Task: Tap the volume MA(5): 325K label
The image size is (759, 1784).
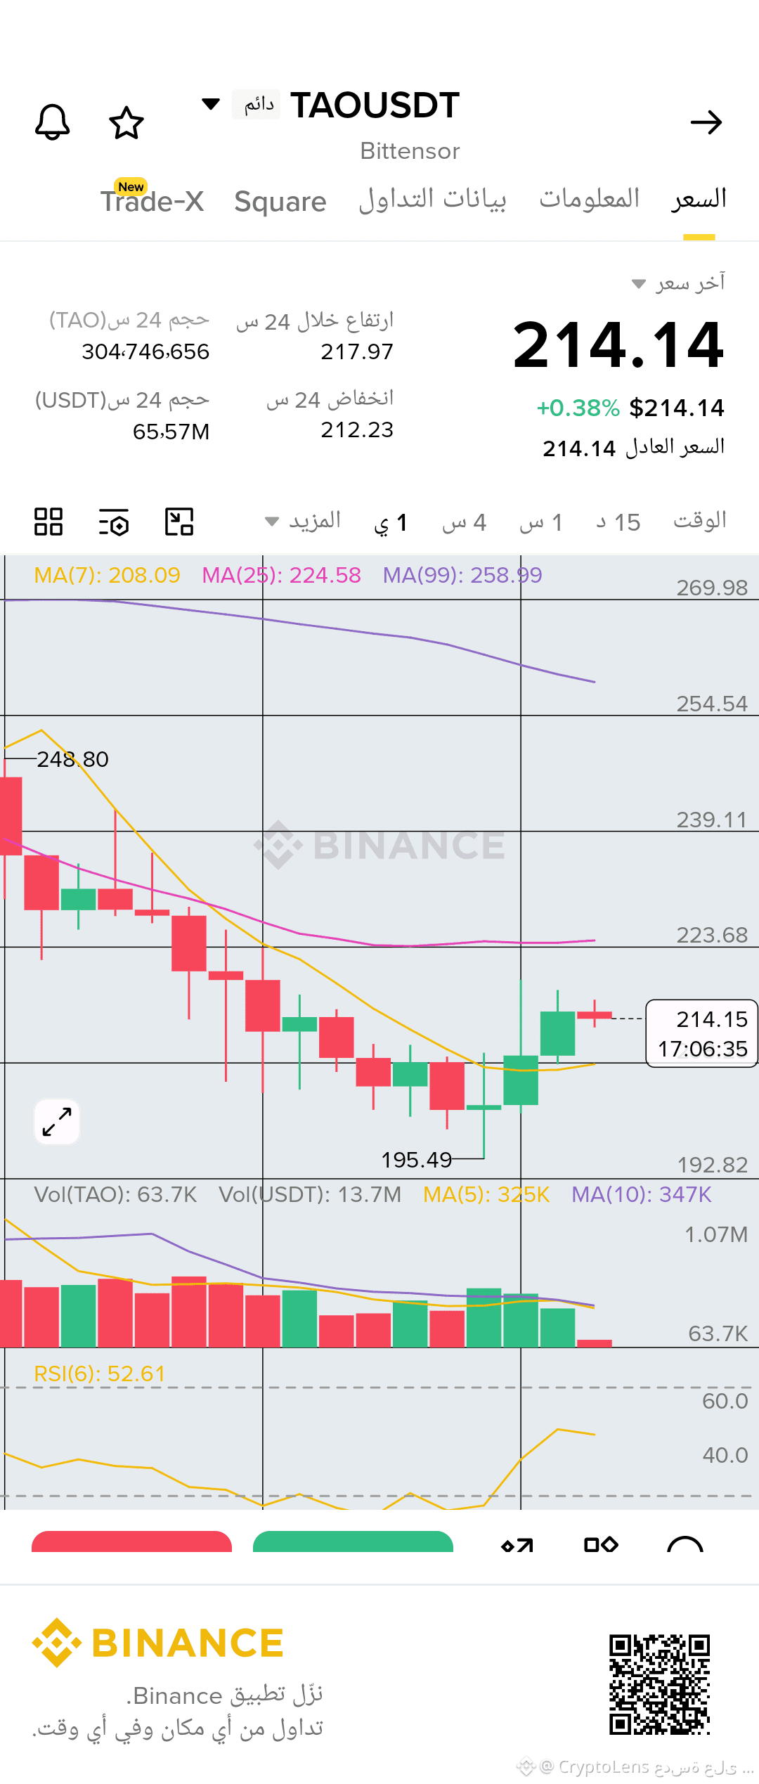Action: click(486, 1194)
